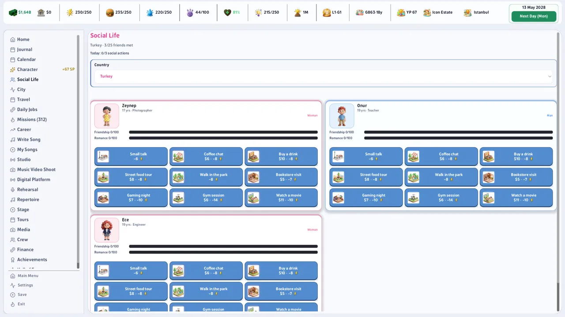The image size is (565, 317).
Task: Select Missions (312) in the sidebar
Action: 32,119
